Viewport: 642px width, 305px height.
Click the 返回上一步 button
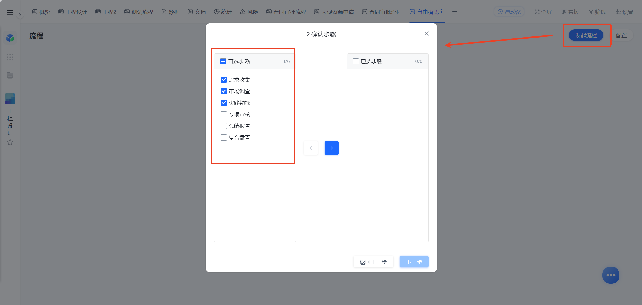[x=373, y=262]
